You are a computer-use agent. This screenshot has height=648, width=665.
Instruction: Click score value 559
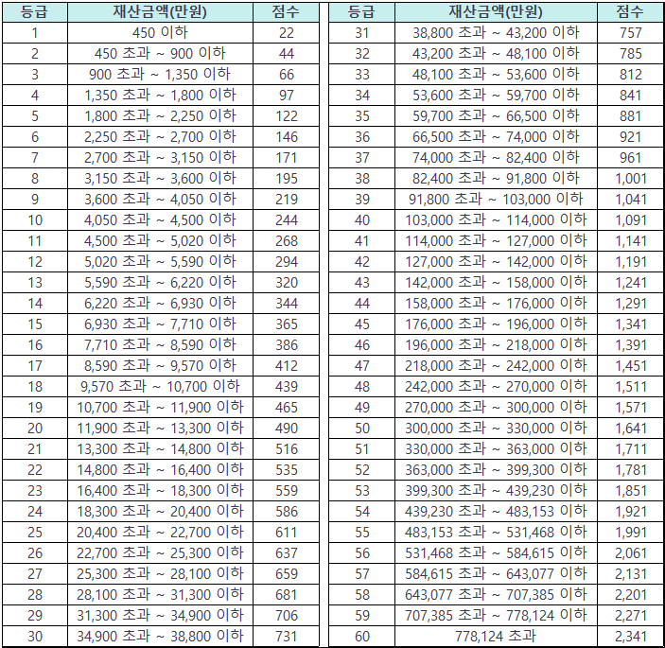coord(287,490)
